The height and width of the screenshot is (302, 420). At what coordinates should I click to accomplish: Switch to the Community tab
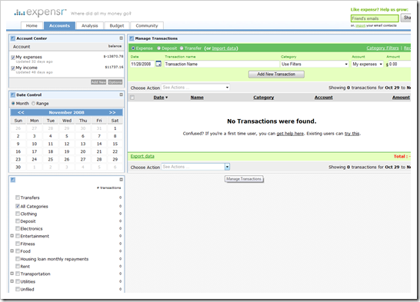tap(147, 25)
